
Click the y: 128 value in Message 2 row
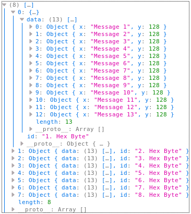click(x=154, y=34)
